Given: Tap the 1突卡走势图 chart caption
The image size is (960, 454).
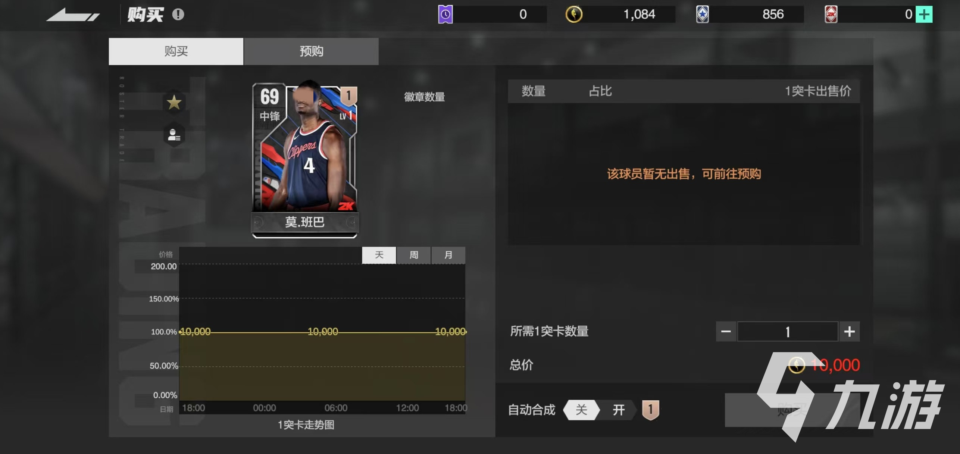Looking at the screenshot, I should coord(306,425).
